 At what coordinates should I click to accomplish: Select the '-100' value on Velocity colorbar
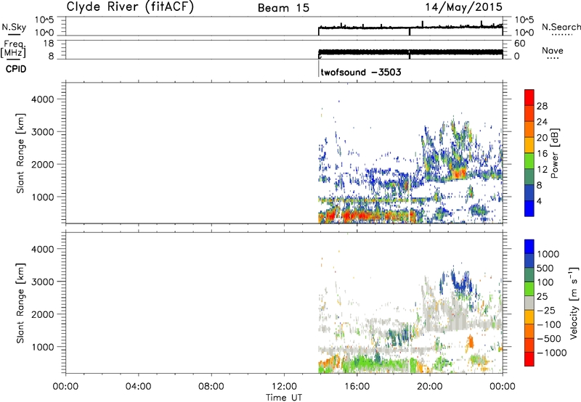pos(548,324)
